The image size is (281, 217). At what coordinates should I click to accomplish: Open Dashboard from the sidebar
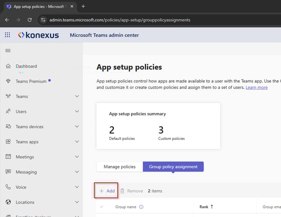tap(26, 66)
